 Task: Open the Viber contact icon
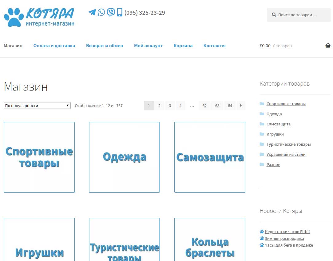point(111,12)
